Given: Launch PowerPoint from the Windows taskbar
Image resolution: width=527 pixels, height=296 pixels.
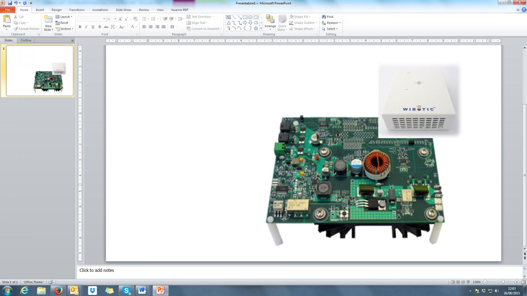Looking at the screenshot, I should (160, 291).
